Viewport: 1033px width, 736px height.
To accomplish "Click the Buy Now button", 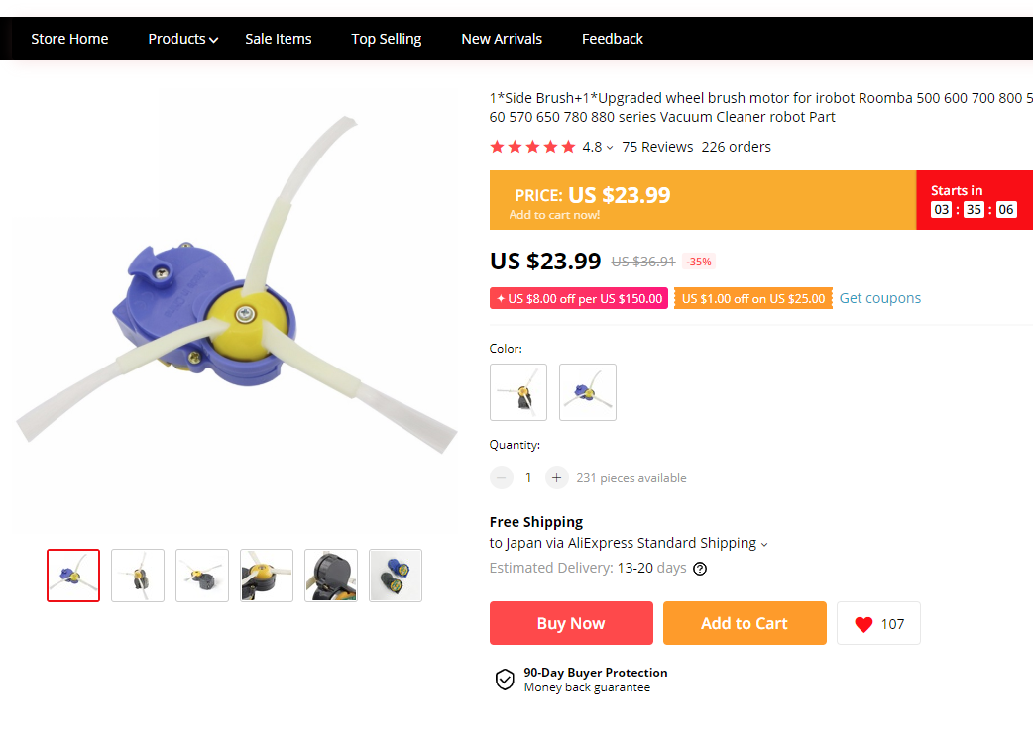I will 571,623.
